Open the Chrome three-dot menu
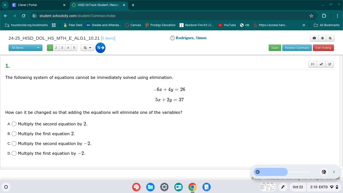 point(337,16)
